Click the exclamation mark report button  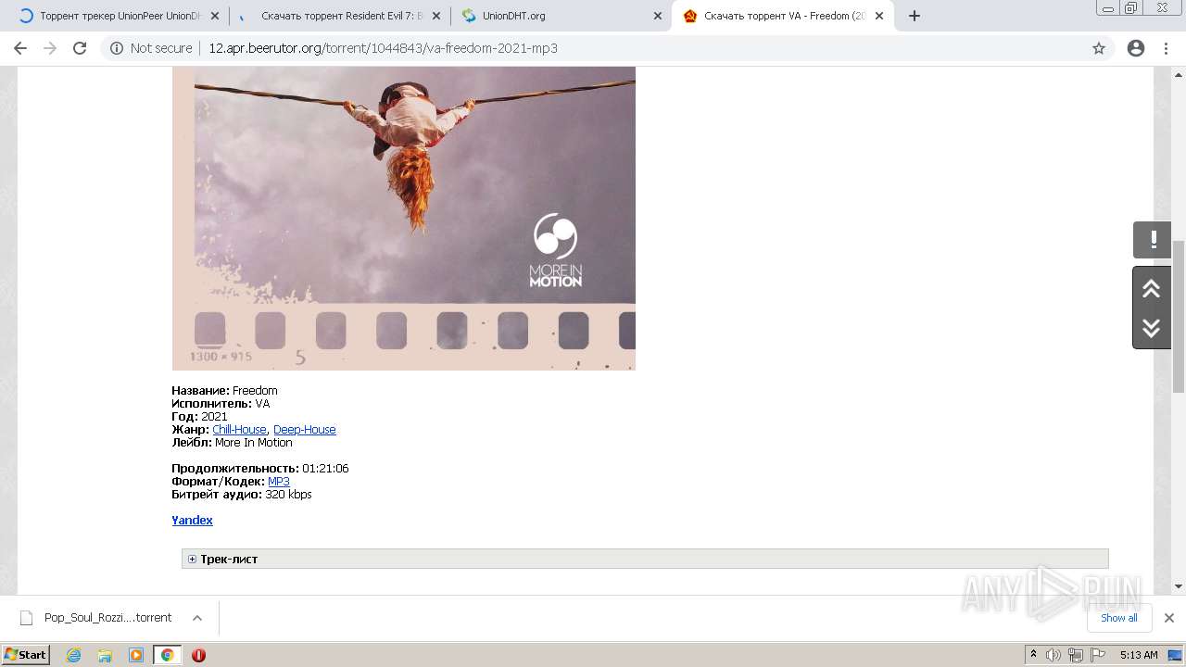click(x=1153, y=241)
